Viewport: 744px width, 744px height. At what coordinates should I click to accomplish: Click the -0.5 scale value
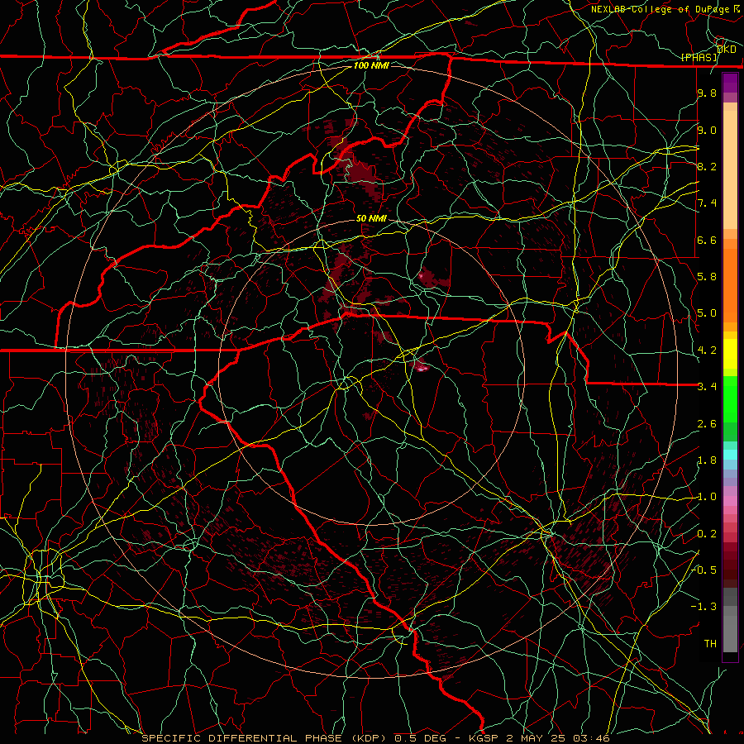click(704, 570)
